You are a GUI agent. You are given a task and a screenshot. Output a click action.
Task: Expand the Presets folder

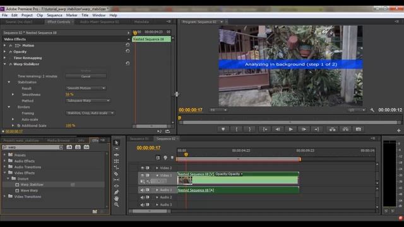pos(4,155)
